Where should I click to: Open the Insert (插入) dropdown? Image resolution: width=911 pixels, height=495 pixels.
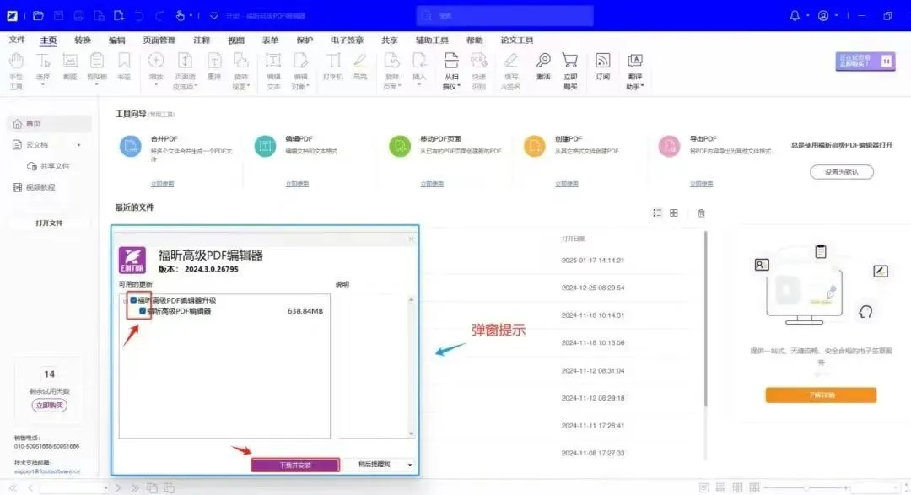(419, 85)
